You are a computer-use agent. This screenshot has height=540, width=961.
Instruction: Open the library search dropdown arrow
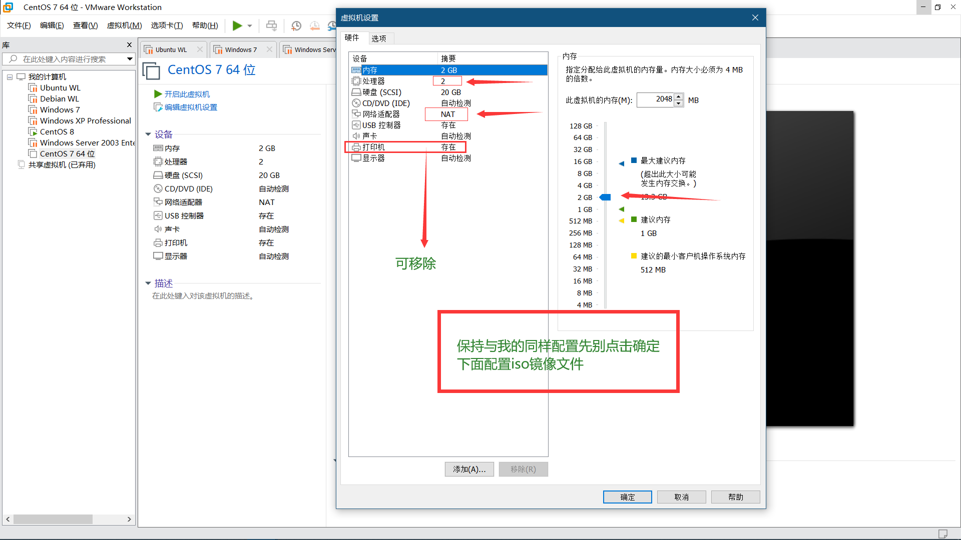point(130,59)
